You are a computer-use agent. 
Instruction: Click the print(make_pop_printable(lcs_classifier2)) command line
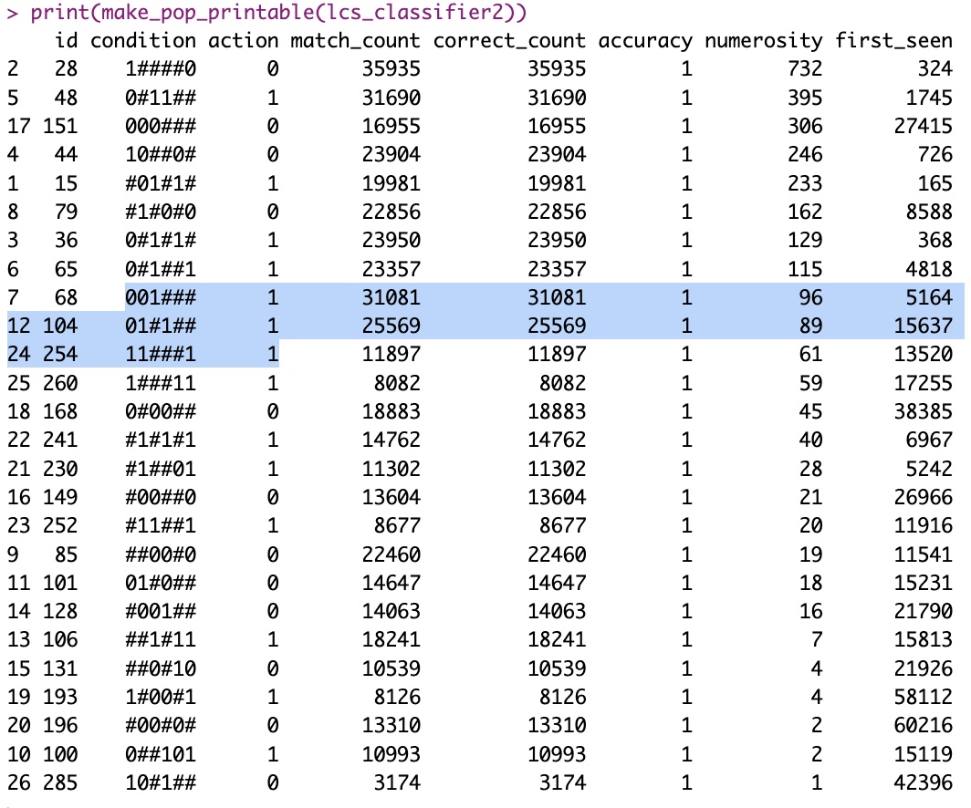tap(266, 13)
